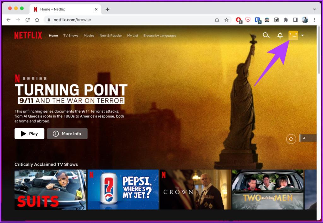Open New & Popular section
Image resolution: width=323 pixels, height=223 pixels.
111,36
